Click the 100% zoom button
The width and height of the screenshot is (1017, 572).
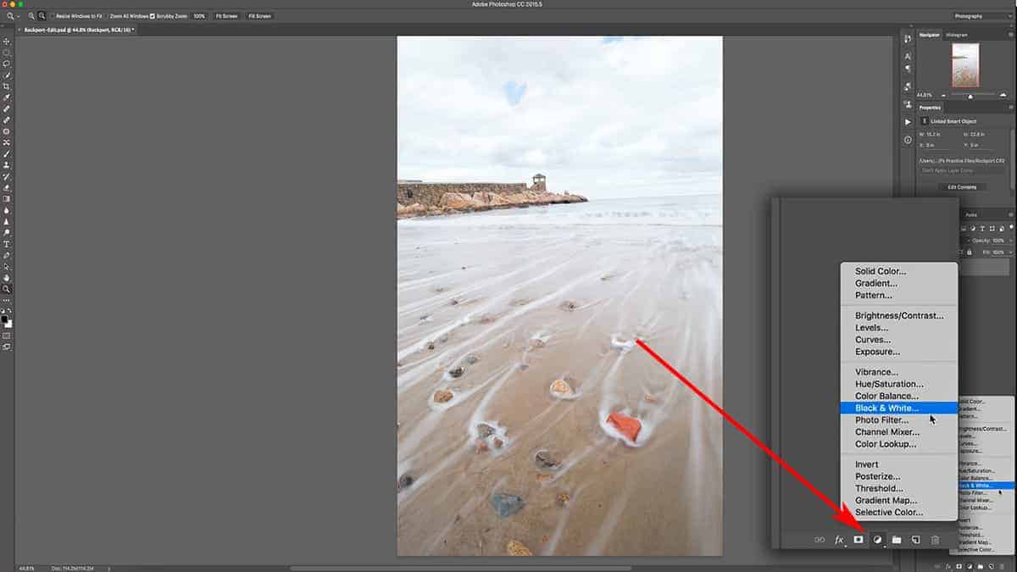click(198, 16)
